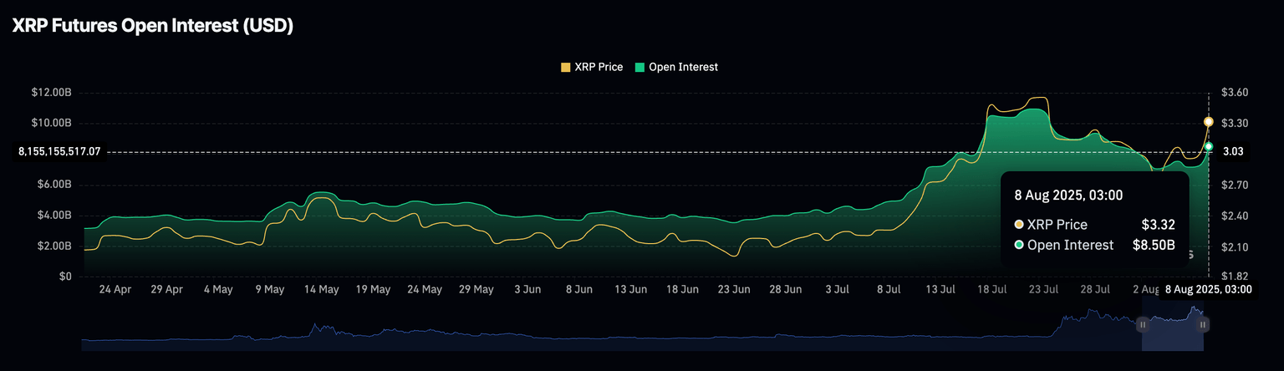Click the 3.03 price crosshair label
The image size is (1284, 371).
point(1234,152)
